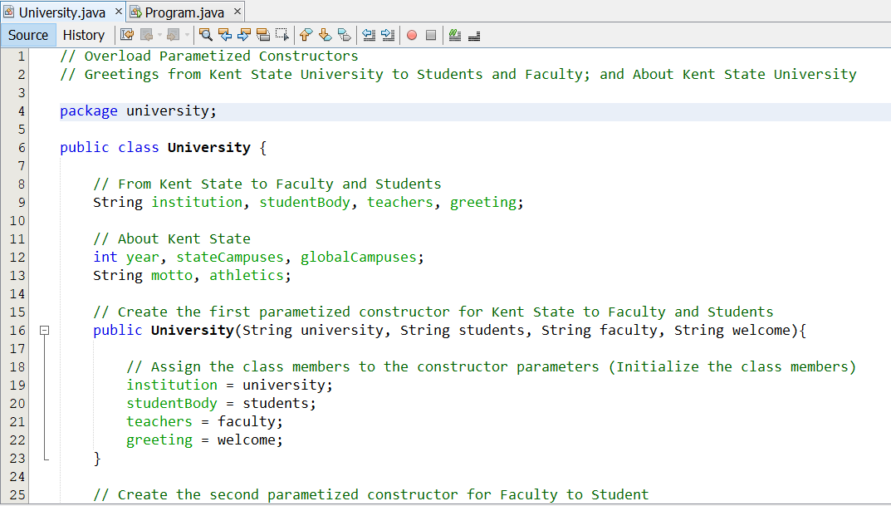Viewport: 891px width, 506px height.
Task: Click line number 4 in gutter
Action: pos(21,111)
